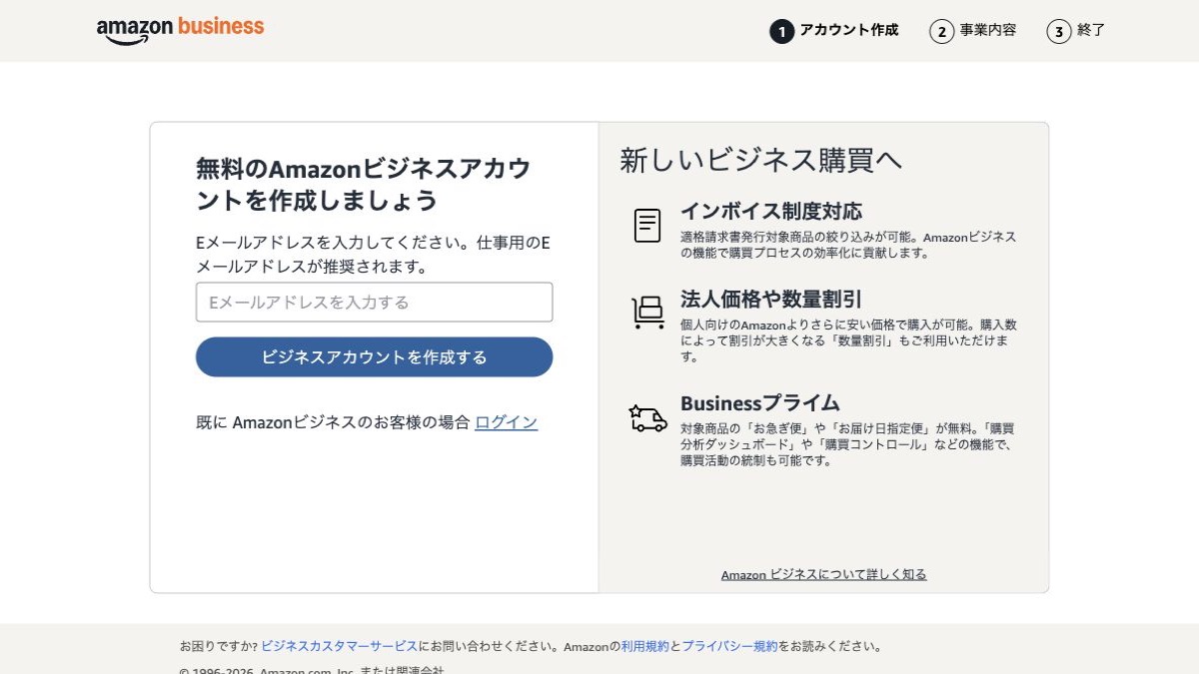The image size is (1199, 674).
Task: Click heading 無料のAmazonビジネスアカウントを作成しましょう
Action: [x=364, y=184]
